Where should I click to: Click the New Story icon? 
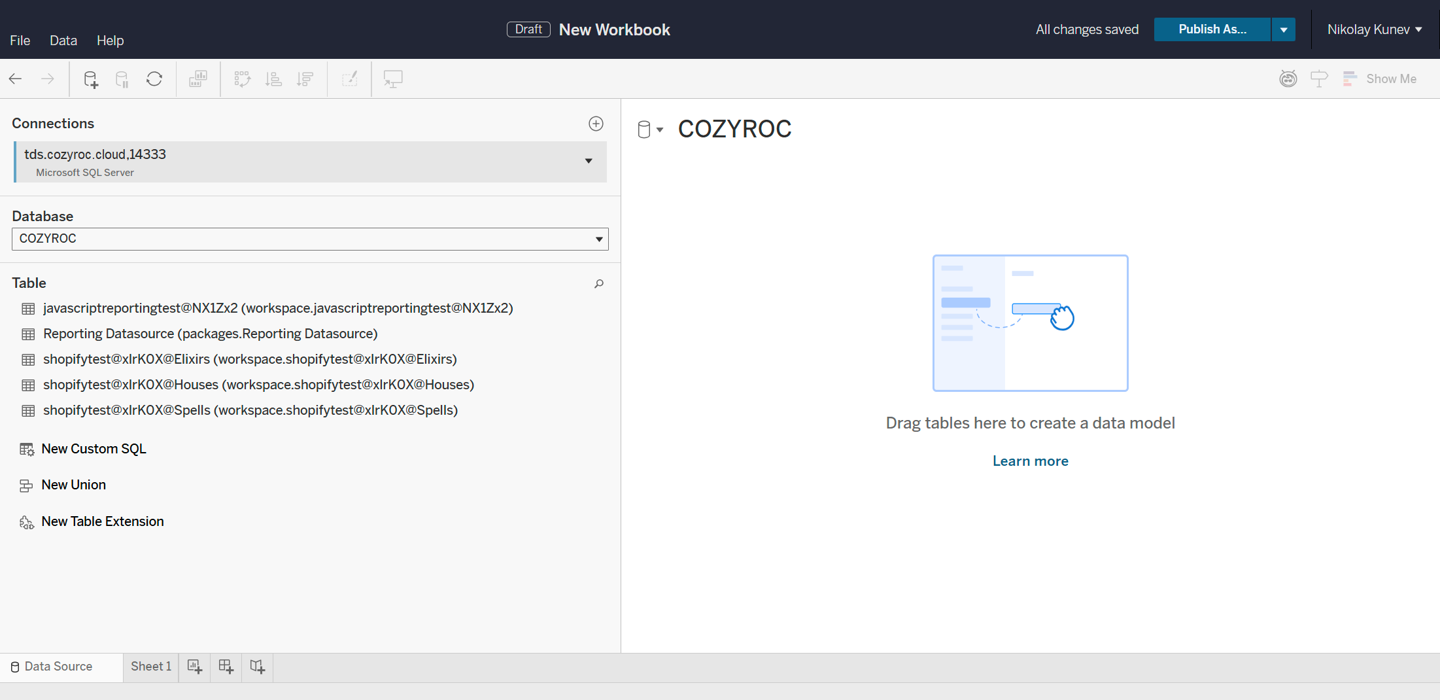[257, 667]
